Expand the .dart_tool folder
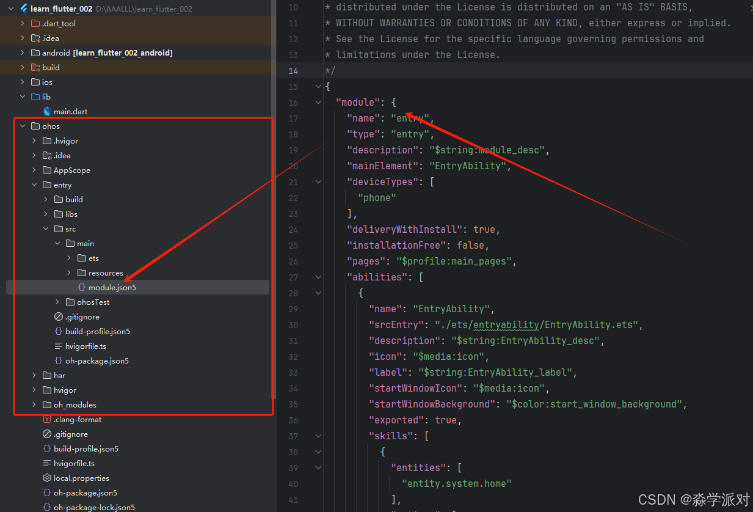Screen dimensions: 753x512 (x=23, y=23)
